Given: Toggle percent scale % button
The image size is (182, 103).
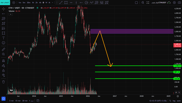Looking at the screenshot, I should point(170,101).
